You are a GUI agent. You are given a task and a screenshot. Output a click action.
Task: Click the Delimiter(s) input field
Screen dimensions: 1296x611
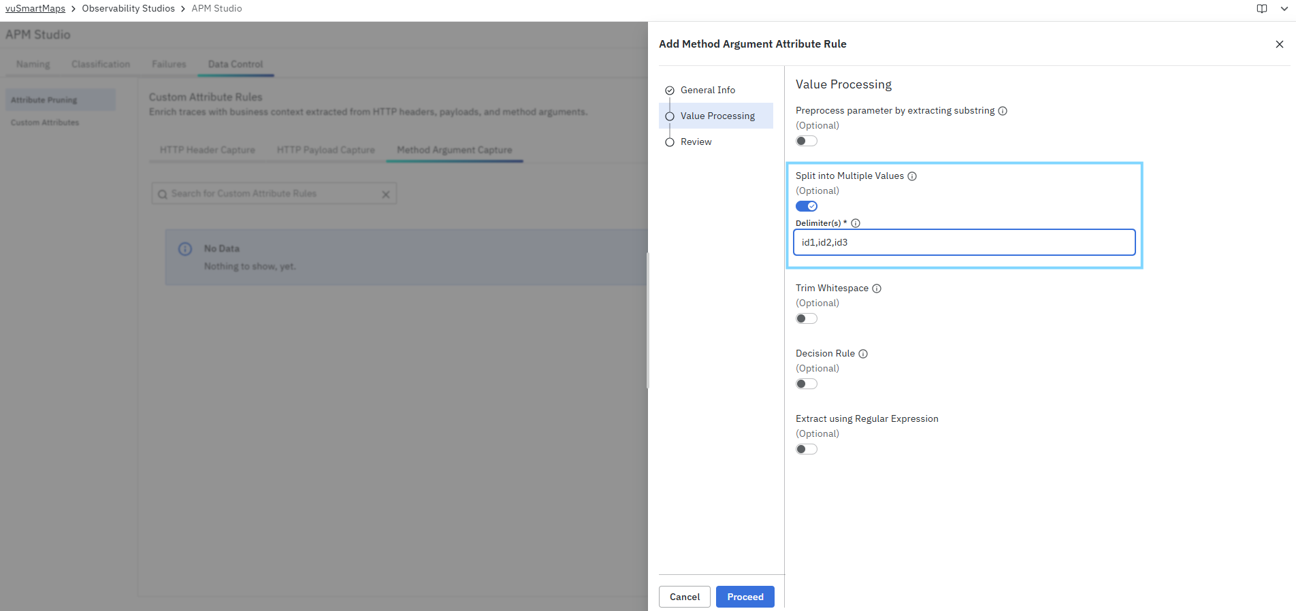point(965,242)
